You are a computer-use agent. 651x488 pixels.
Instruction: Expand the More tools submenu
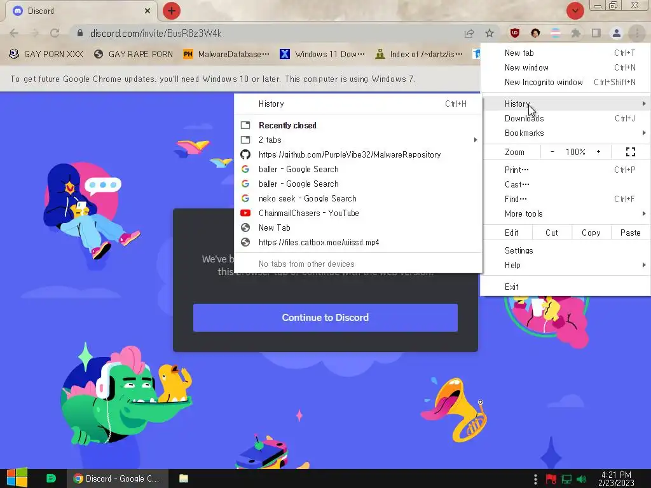point(565,213)
